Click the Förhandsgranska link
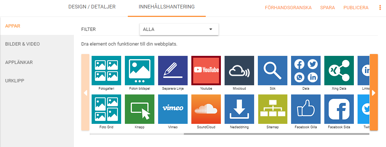The height and width of the screenshot is (147, 386). point(288,8)
